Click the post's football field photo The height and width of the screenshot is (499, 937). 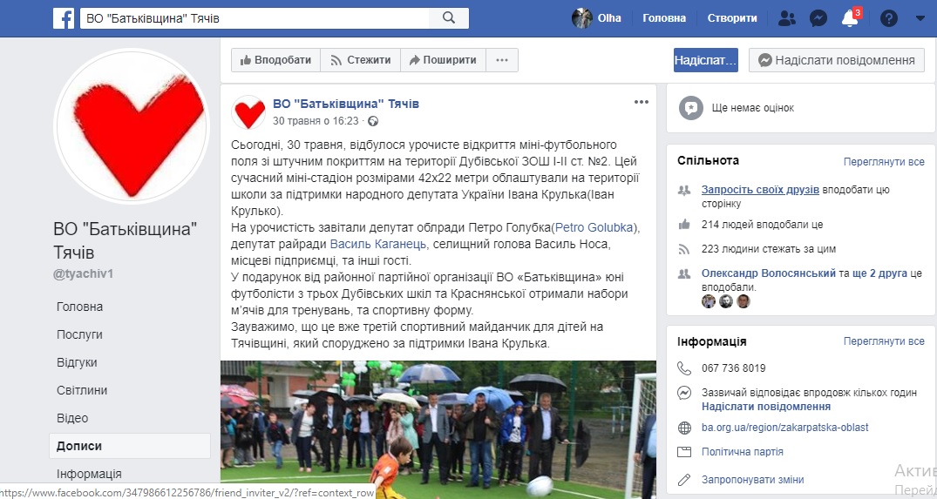(438, 429)
